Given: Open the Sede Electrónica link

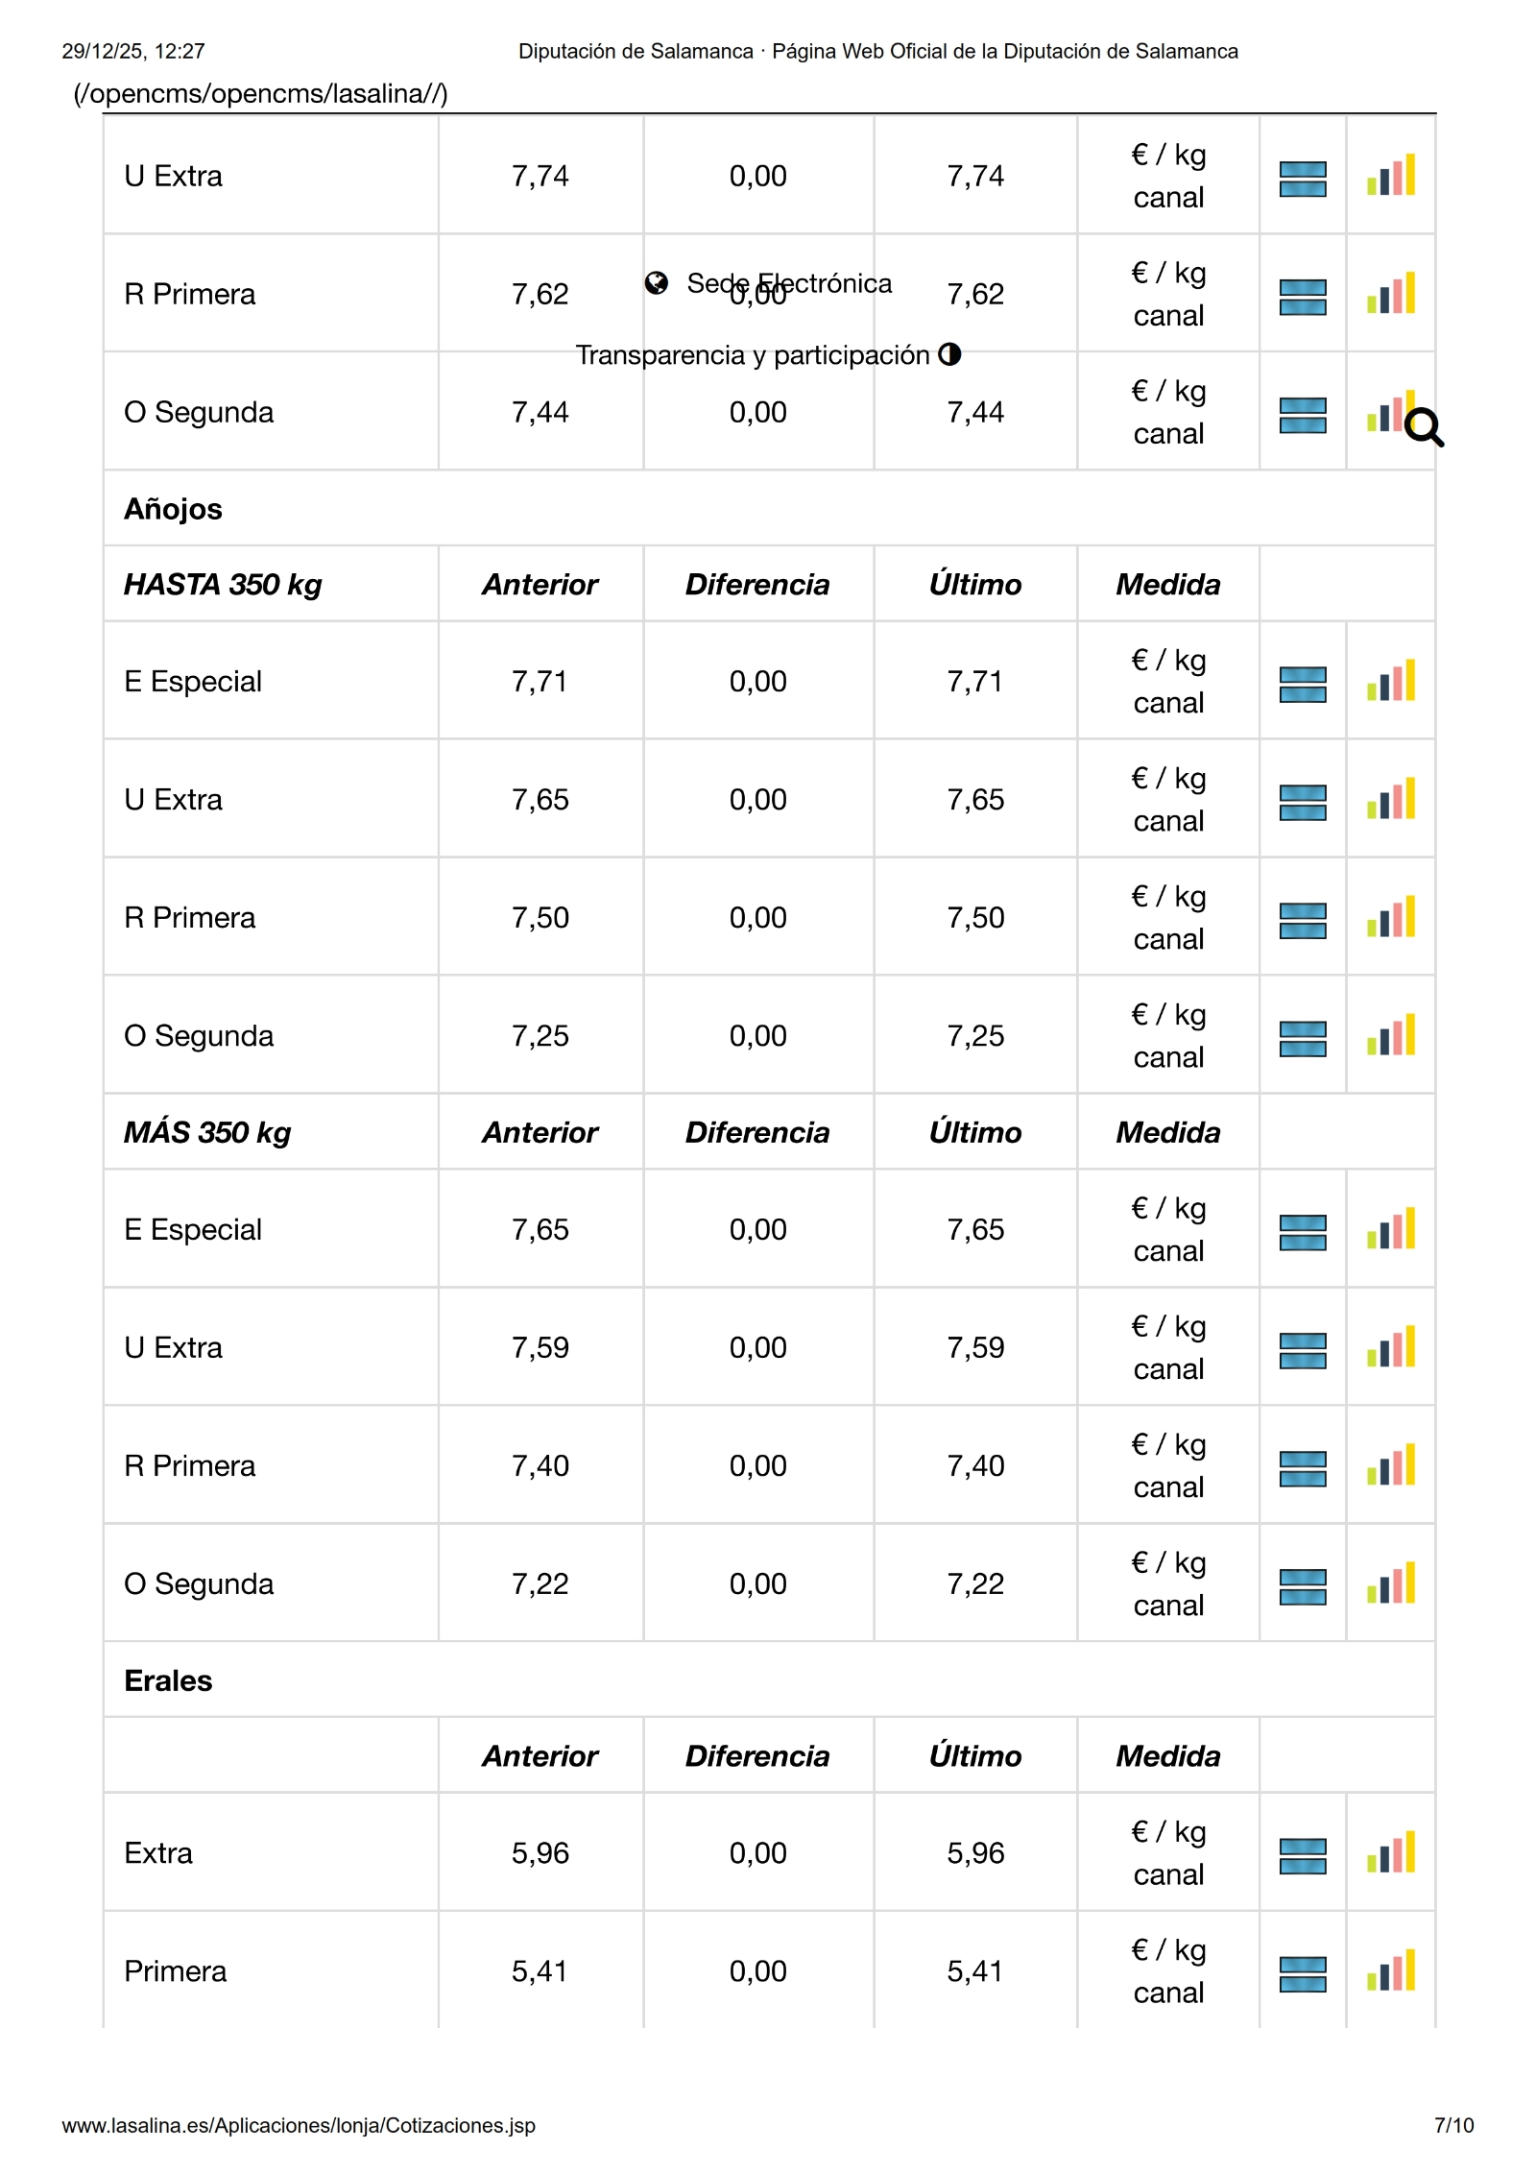Looking at the screenshot, I should pos(789,283).
